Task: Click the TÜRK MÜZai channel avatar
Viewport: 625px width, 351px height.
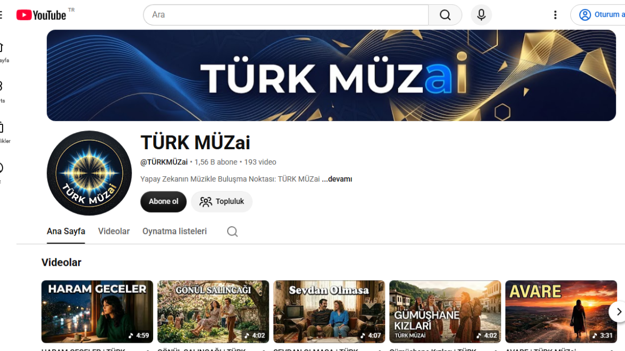Action: [x=89, y=173]
